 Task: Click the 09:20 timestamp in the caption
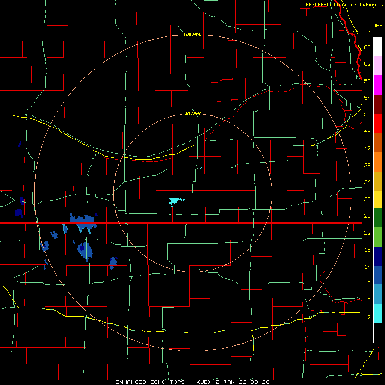click(260, 382)
